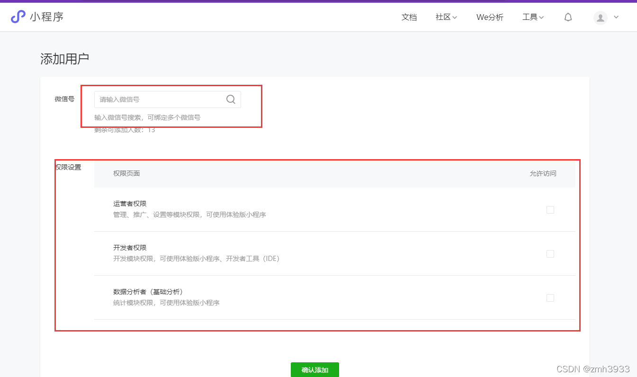The width and height of the screenshot is (637, 377).
Task: Expand the 社区 dropdown menu
Action: coord(446,18)
